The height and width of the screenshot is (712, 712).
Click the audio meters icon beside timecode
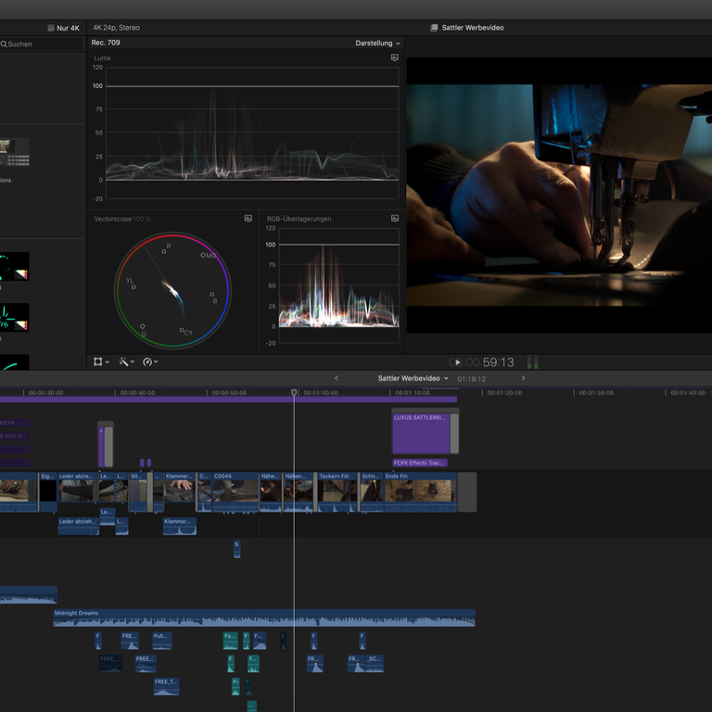533,362
